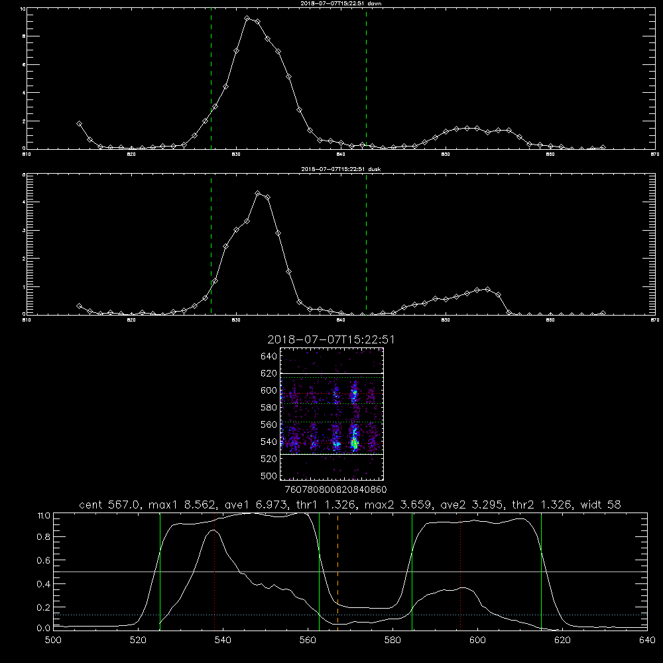Click the '11.0' top y-axis label of the bottom plot
Image resolution: width=663 pixels, height=663 pixels.
[44, 516]
